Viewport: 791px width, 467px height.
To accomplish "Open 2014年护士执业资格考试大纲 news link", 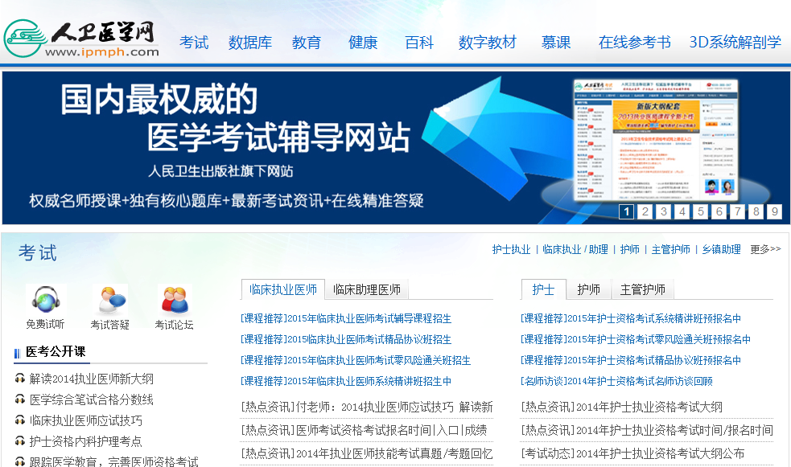I will click(x=621, y=408).
